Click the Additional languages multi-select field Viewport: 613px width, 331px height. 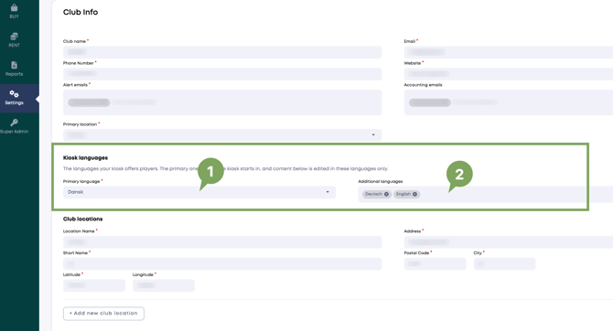pyautogui.click(x=485, y=194)
